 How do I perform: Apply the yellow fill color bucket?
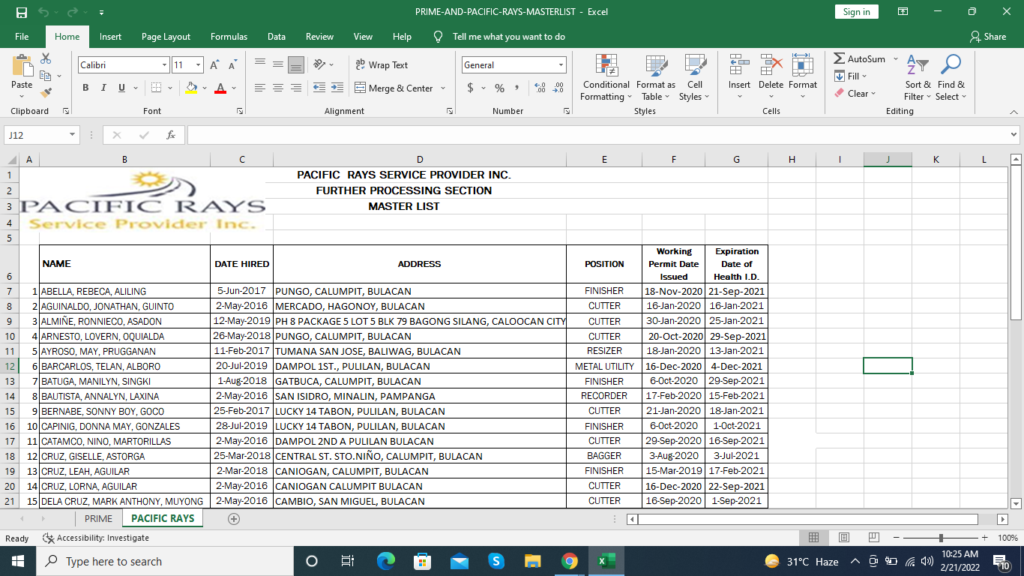(191, 88)
